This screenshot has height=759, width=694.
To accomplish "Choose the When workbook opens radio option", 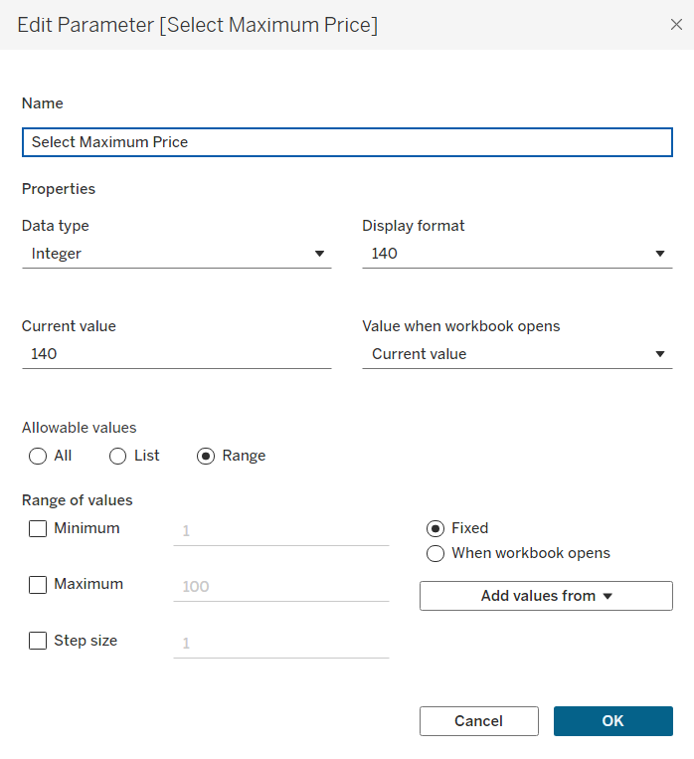I will (x=435, y=554).
